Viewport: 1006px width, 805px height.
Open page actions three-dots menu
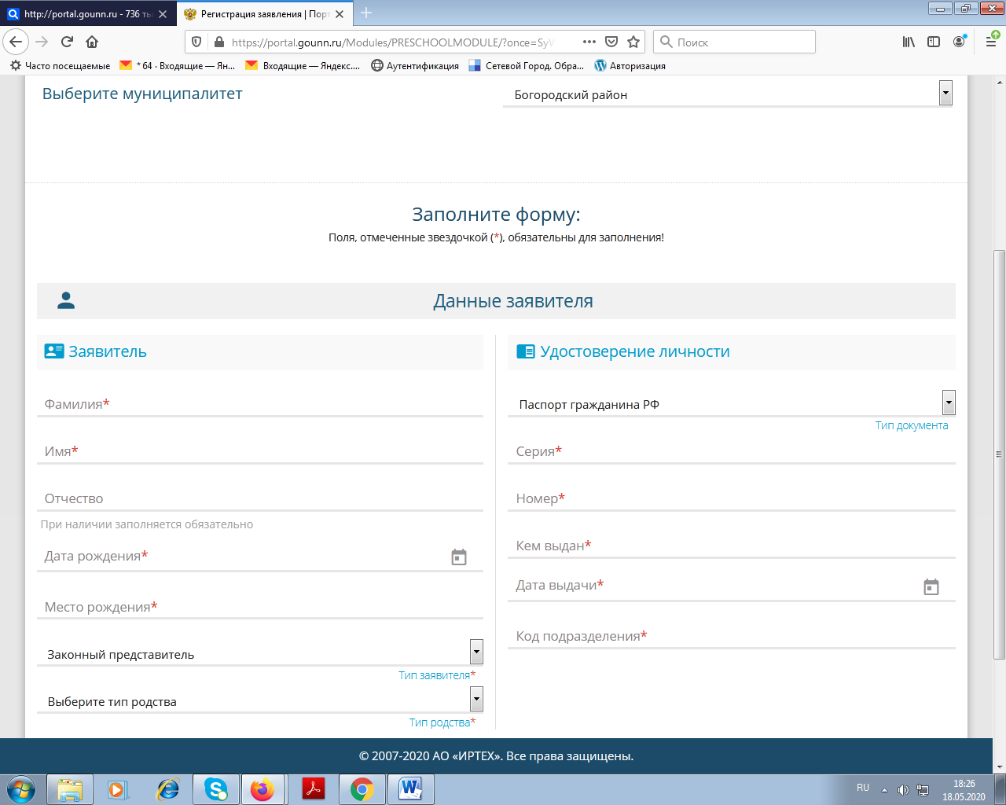click(589, 42)
